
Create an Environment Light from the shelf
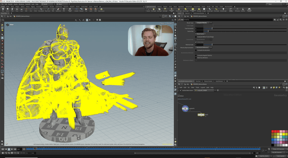pyautogui.click(x=193, y=10)
